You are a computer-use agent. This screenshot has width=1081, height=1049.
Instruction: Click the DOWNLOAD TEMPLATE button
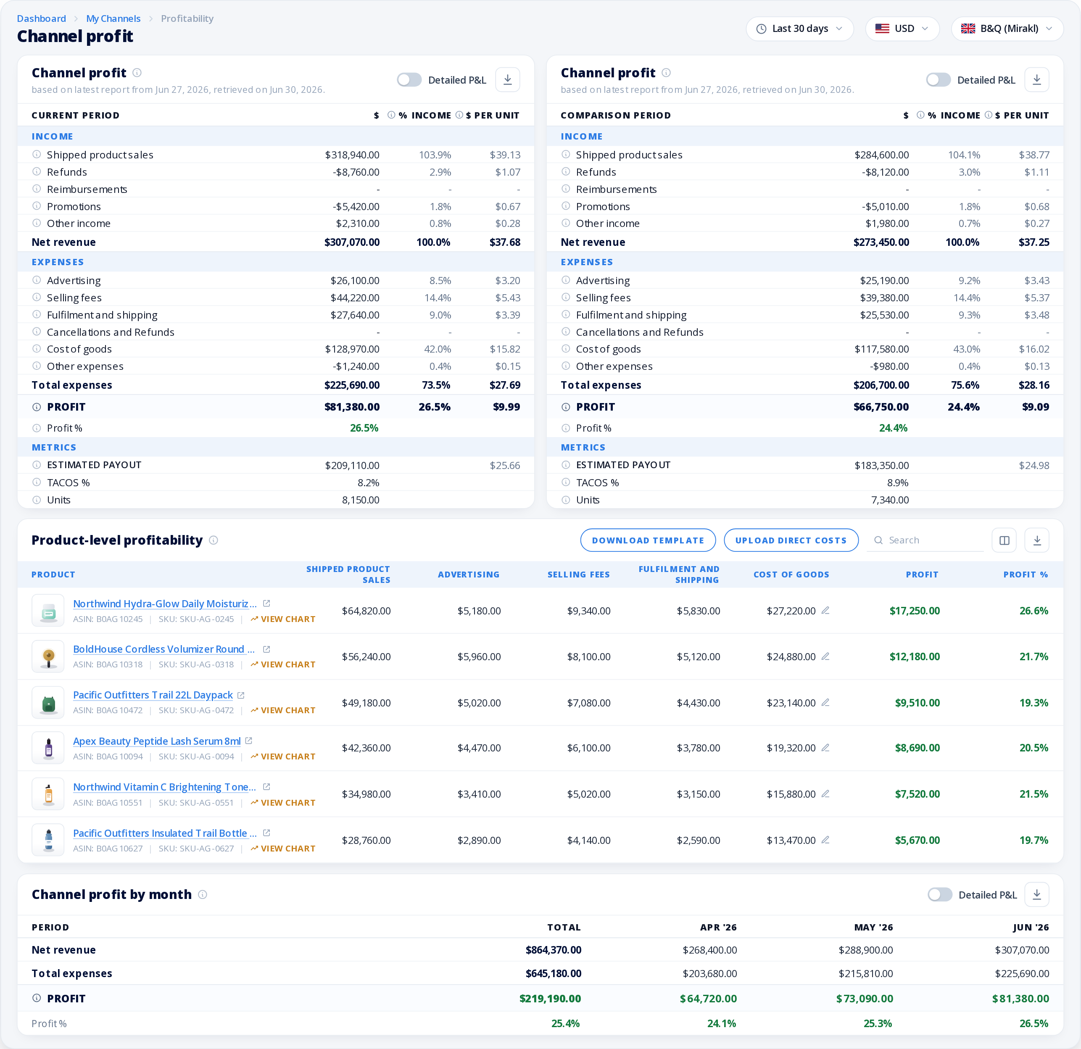click(648, 540)
